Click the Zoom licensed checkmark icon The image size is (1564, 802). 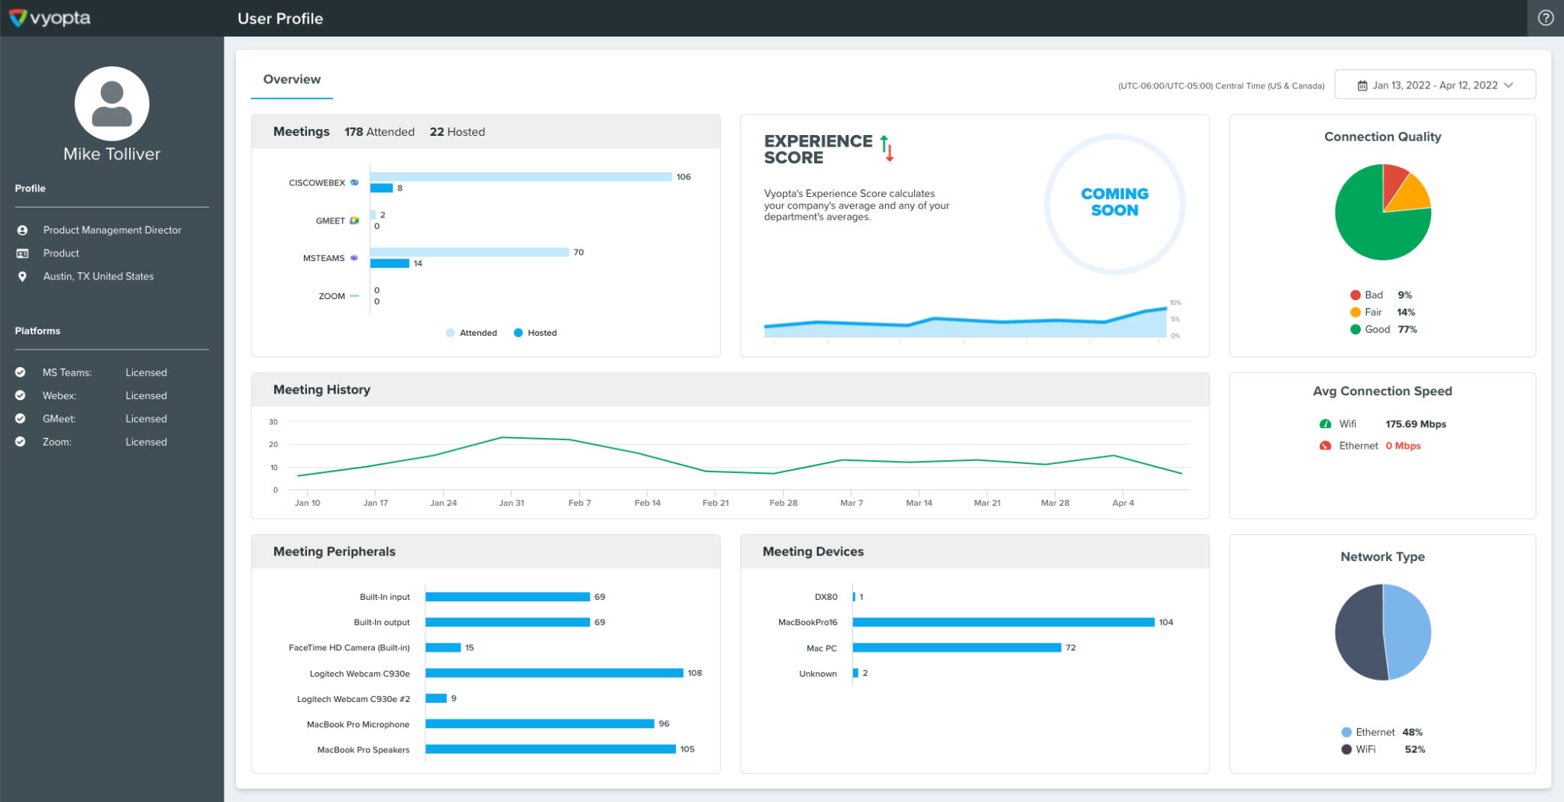[x=21, y=441]
